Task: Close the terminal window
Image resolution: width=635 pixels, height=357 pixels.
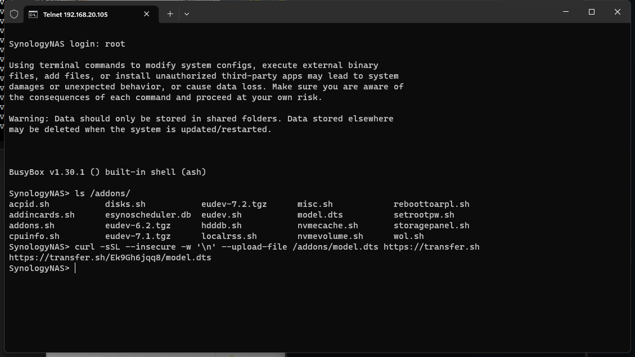Action: pos(617,12)
